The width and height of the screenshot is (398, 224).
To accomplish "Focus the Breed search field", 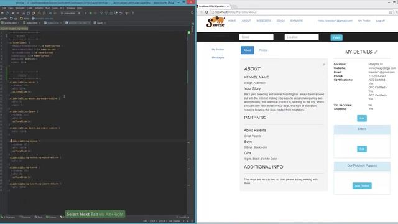I will [x=256, y=37].
